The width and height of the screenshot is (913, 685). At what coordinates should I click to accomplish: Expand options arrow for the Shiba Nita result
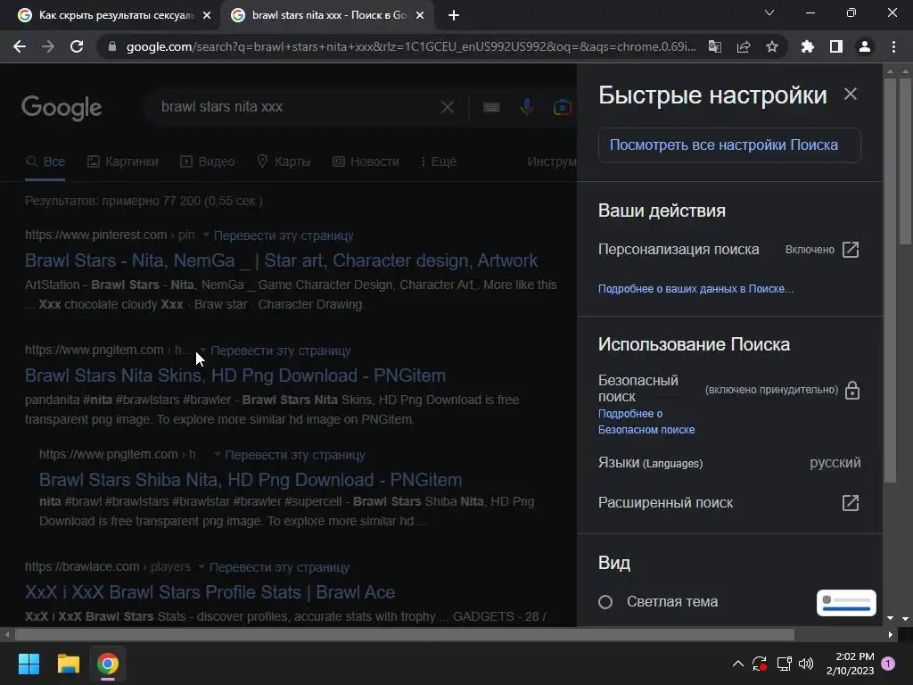click(x=217, y=454)
